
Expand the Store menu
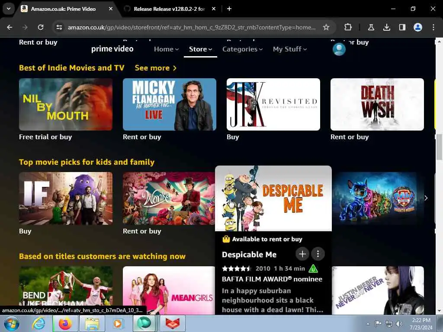click(x=200, y=49)
